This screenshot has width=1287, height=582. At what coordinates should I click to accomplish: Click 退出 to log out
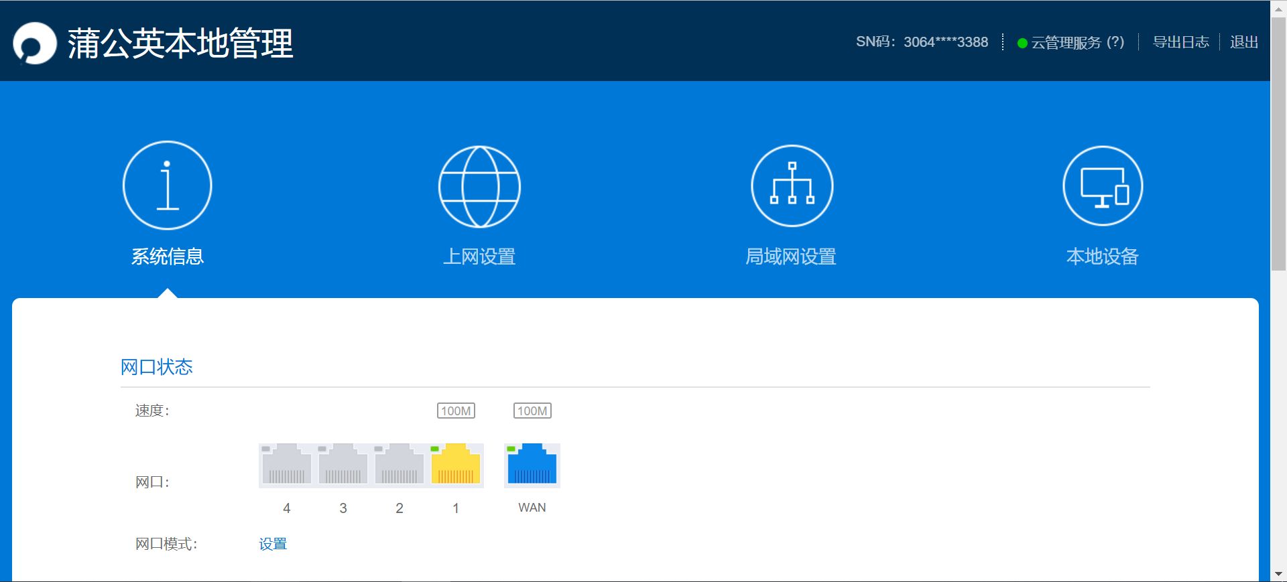click(x=1243, y=42)
